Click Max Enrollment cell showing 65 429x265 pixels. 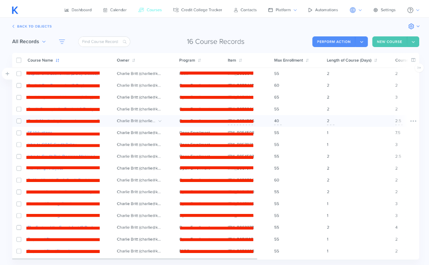coord(276,97)
